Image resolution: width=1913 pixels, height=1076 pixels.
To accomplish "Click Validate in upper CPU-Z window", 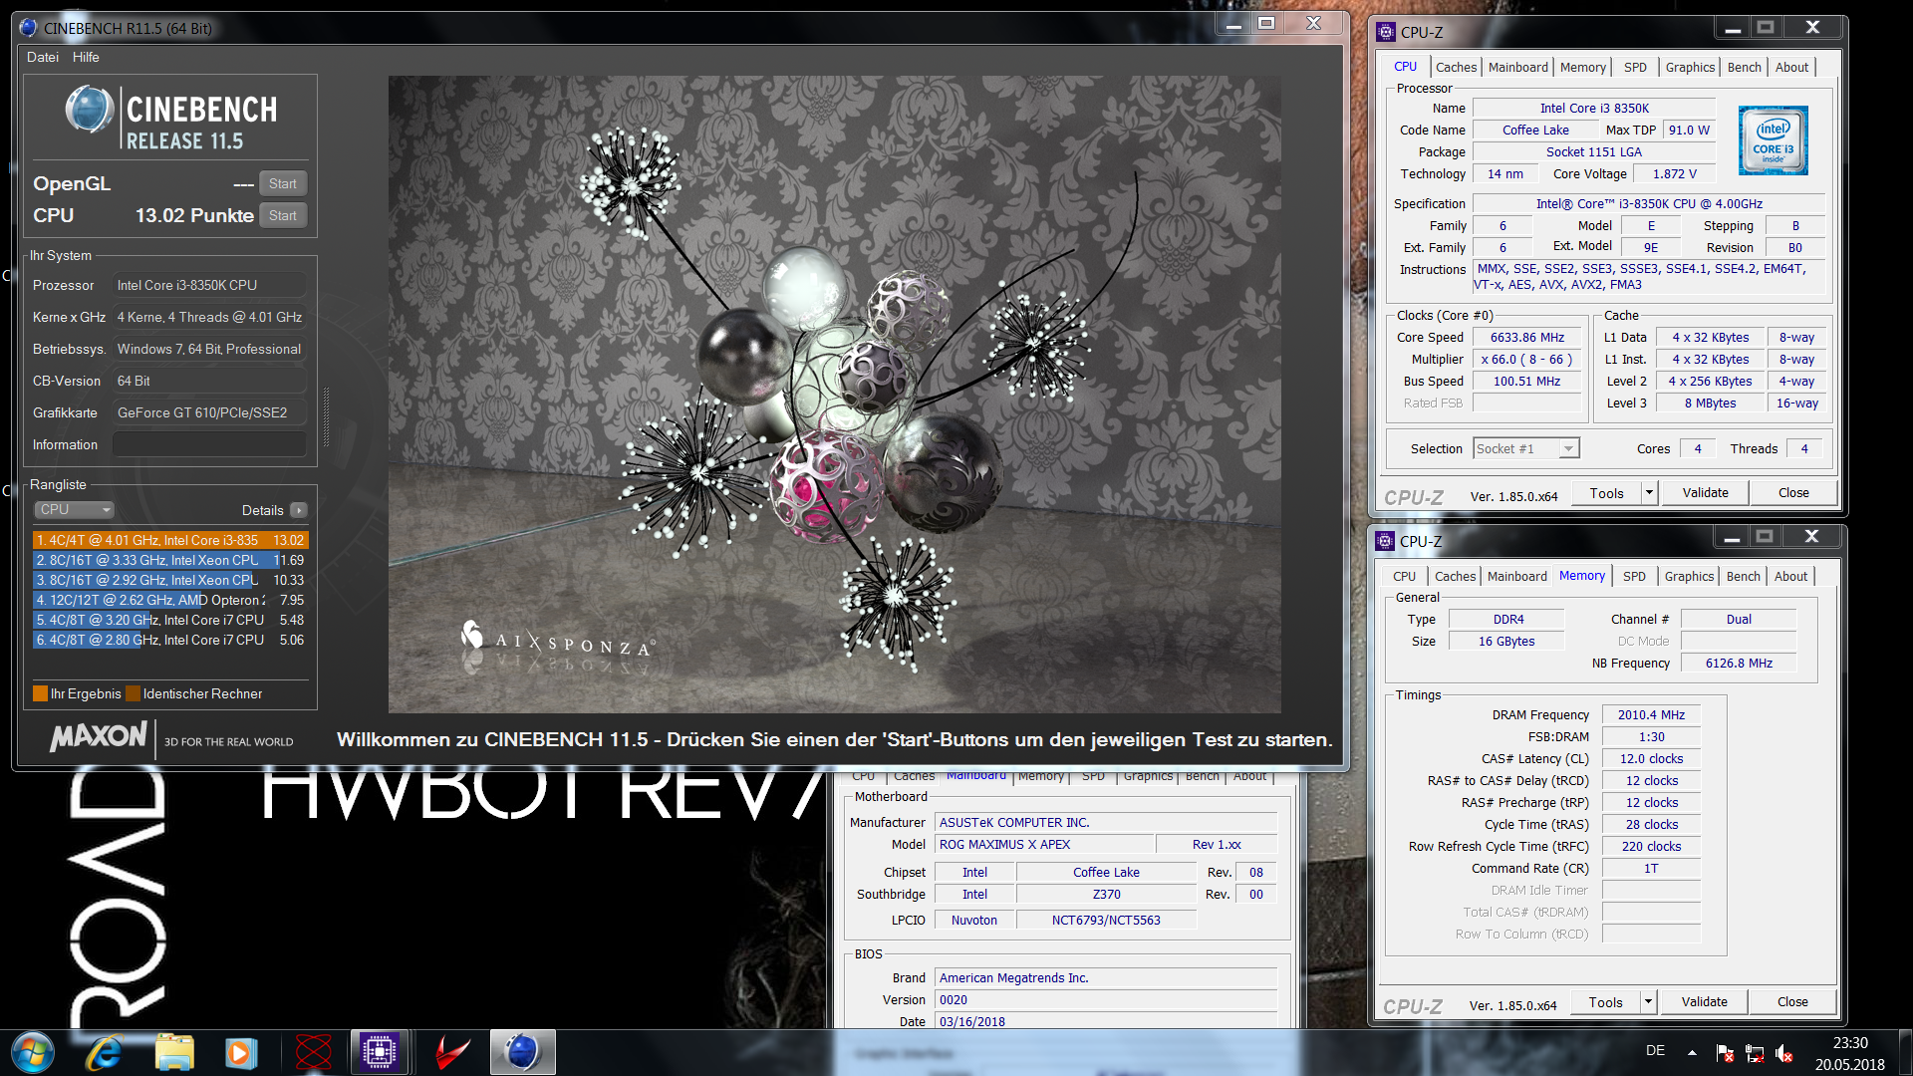I will (x=1705, y=493).
